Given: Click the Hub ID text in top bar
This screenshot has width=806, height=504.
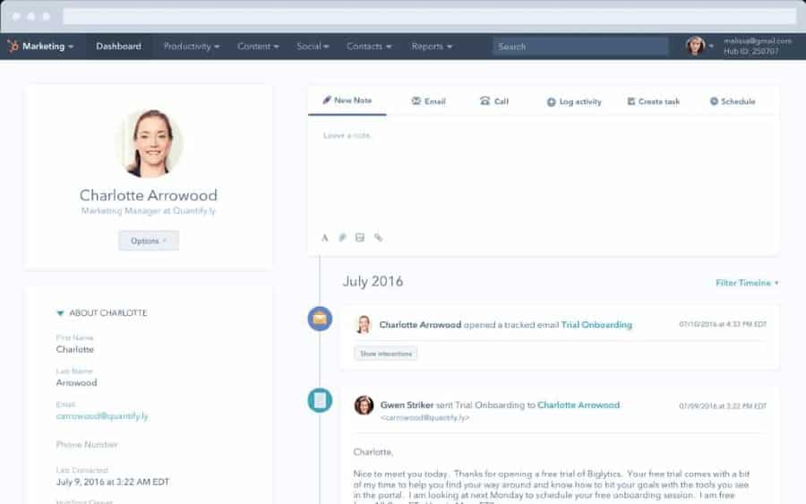Looking at the screenshot, I should click(x=751, y=51).
